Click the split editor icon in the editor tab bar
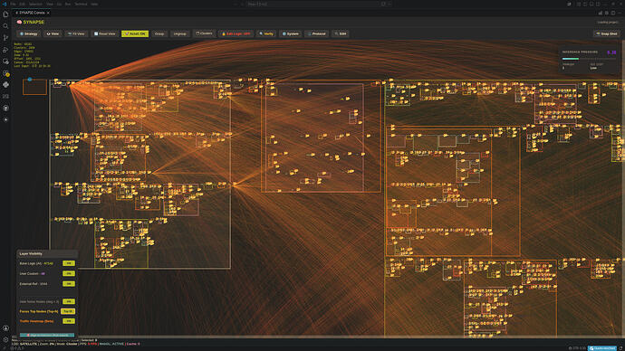Image resolution: width=625 pixels, height=351 pixels. (612, 13)
